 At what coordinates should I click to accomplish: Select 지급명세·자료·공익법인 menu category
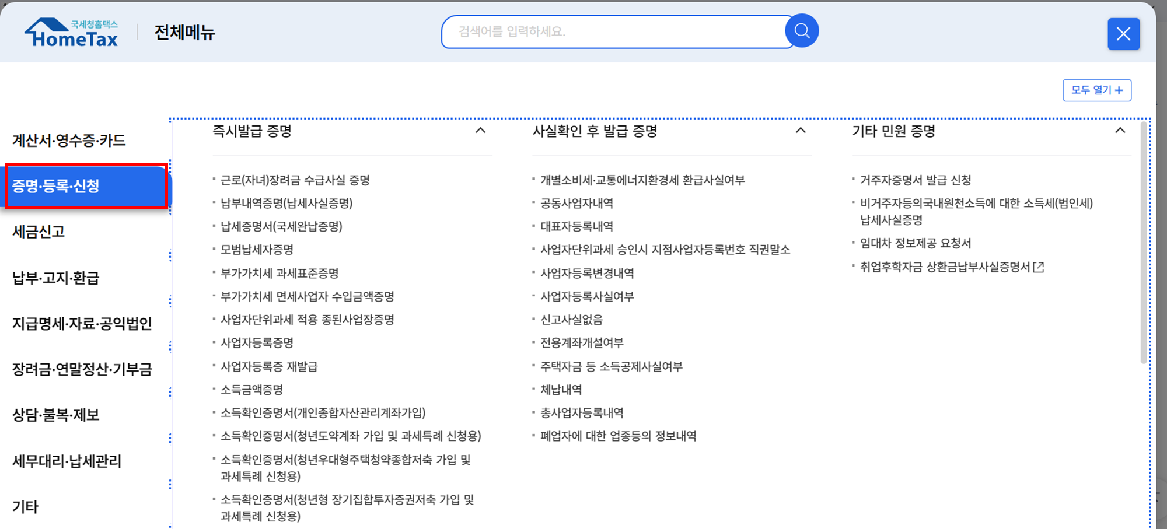pyautogui.click(x=82, y=324)
